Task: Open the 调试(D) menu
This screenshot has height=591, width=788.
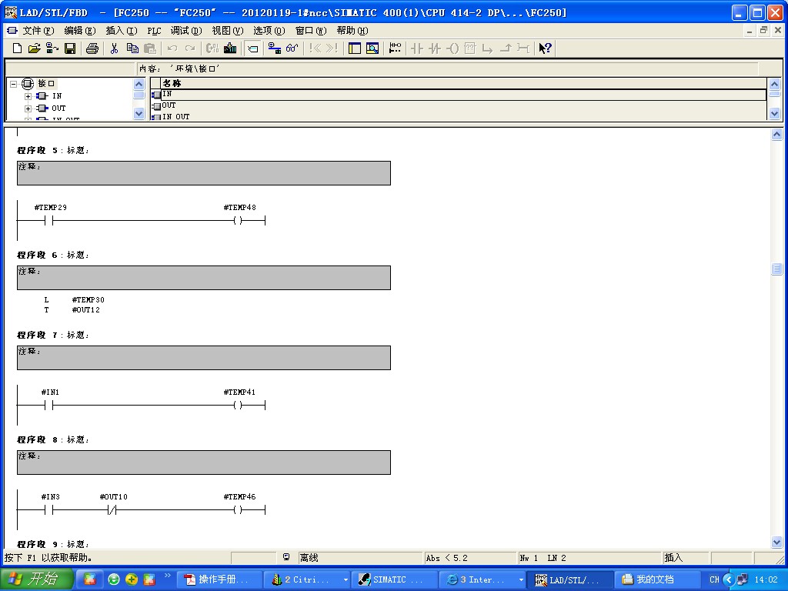Action: 186,31
